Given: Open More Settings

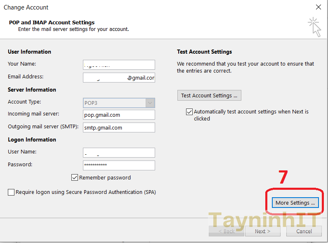Looking at the screenshot, I should point(295,203).
